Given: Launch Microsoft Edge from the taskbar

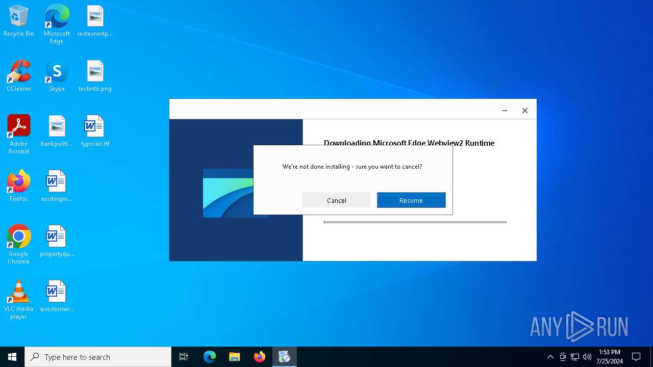Looking at the screenshot, I should 210,357.
